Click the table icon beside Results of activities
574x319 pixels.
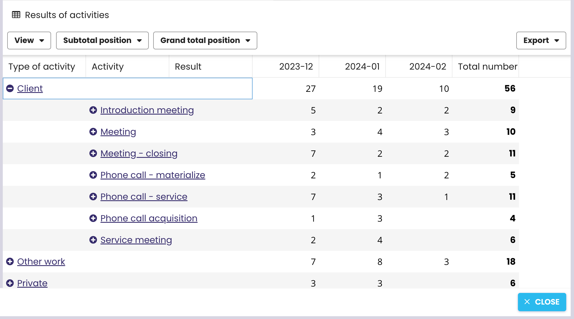(16, 15)
